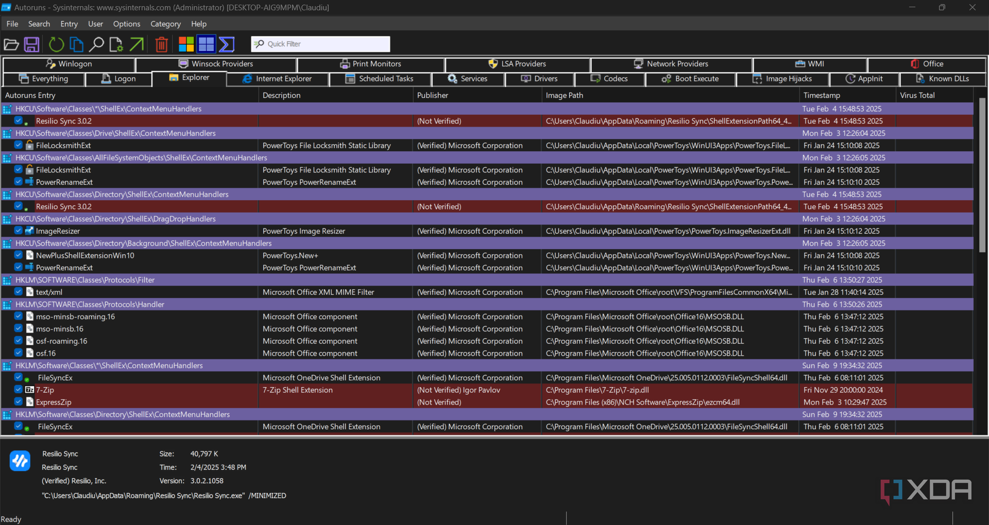
Task: Click the vertical scrollbar of the entries list
Action: (x=982, y=175)
